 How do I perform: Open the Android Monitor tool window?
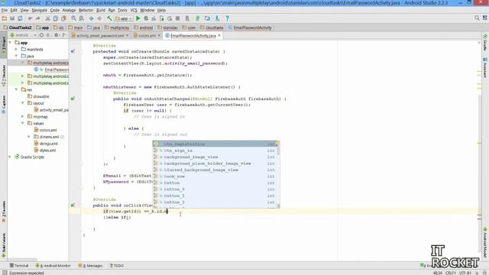53,266
